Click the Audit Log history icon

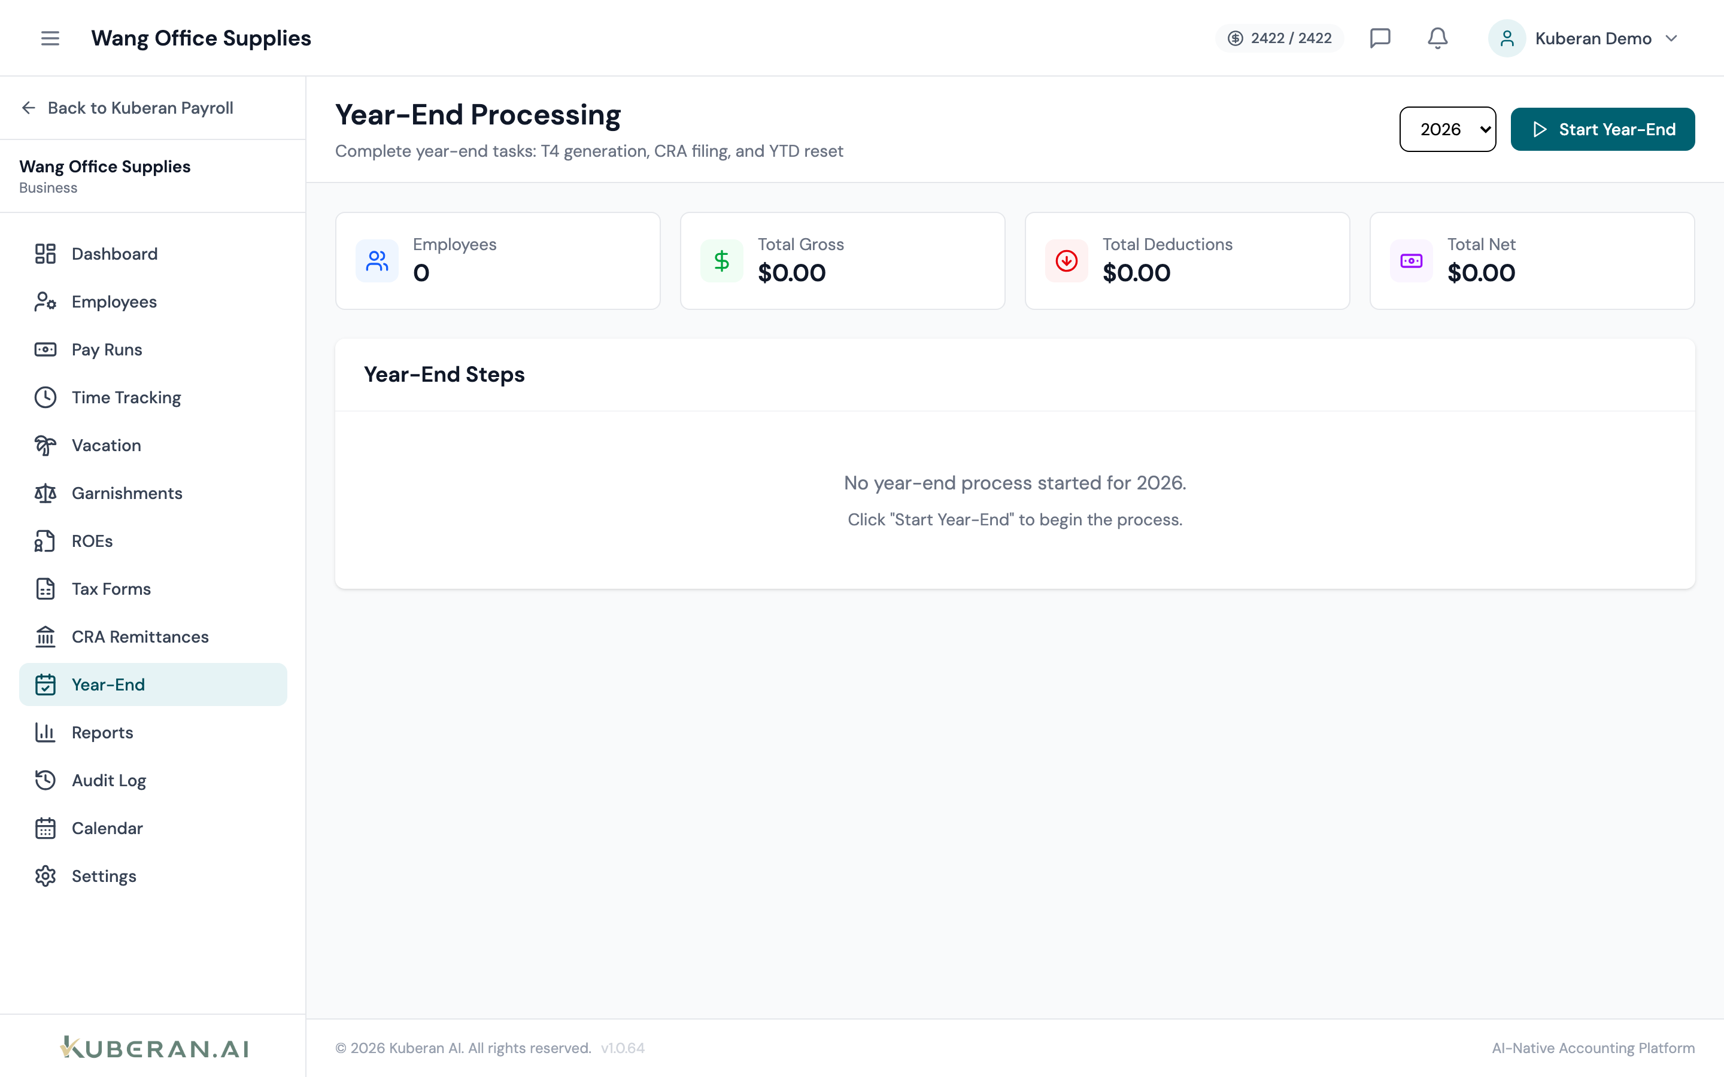tap(45, 780)
